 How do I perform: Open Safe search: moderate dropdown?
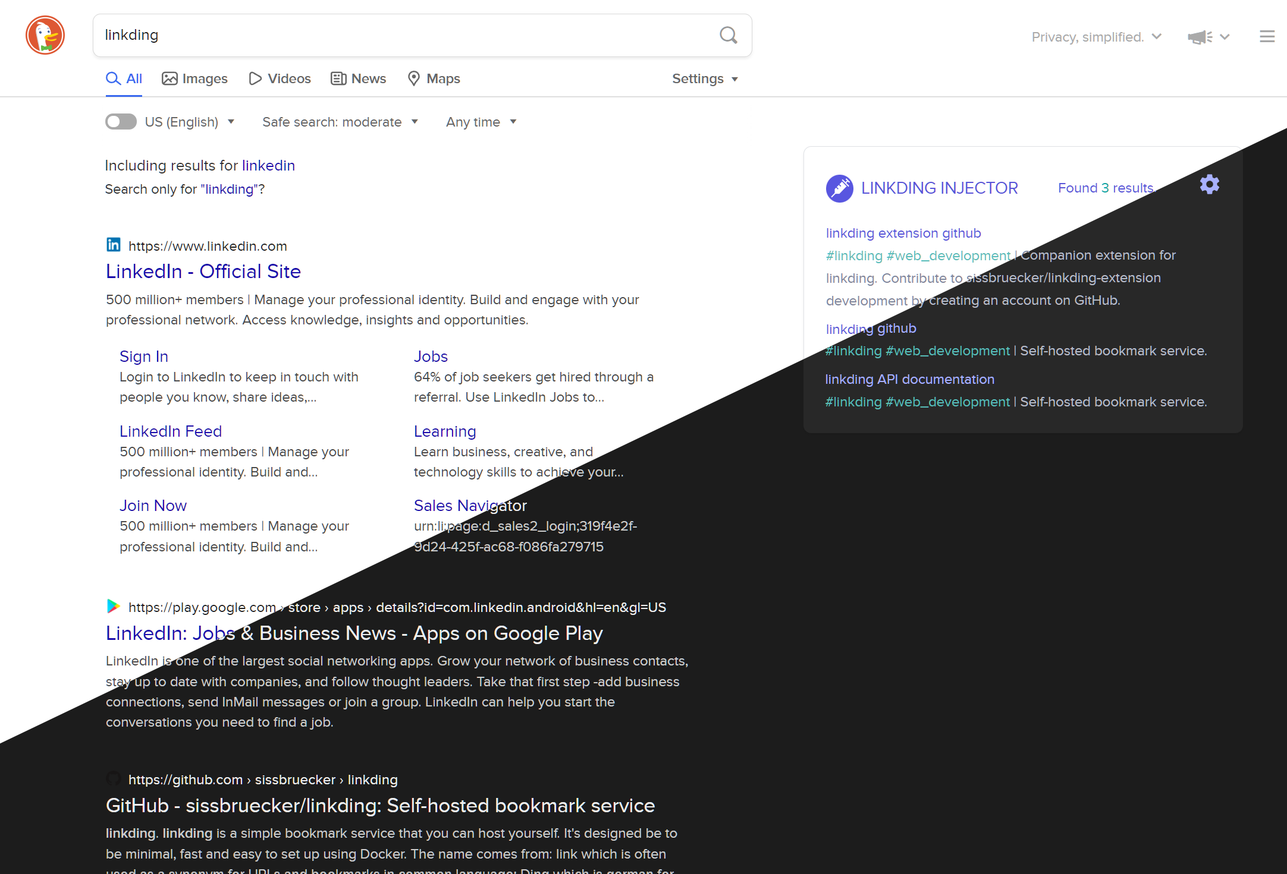click(340, 122)
